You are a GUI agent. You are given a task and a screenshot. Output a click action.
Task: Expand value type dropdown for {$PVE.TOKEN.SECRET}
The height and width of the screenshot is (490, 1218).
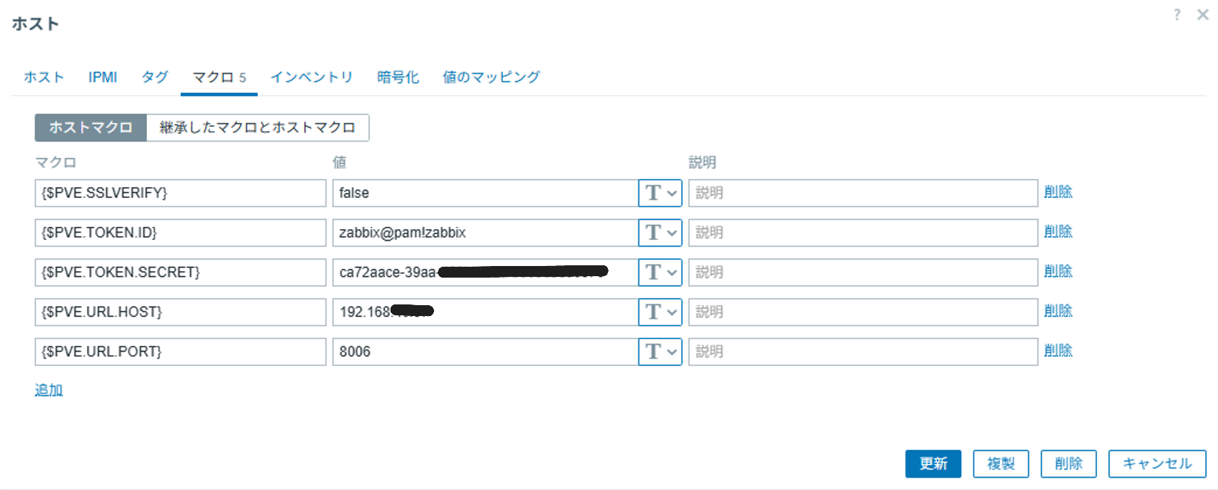point(660,273)
